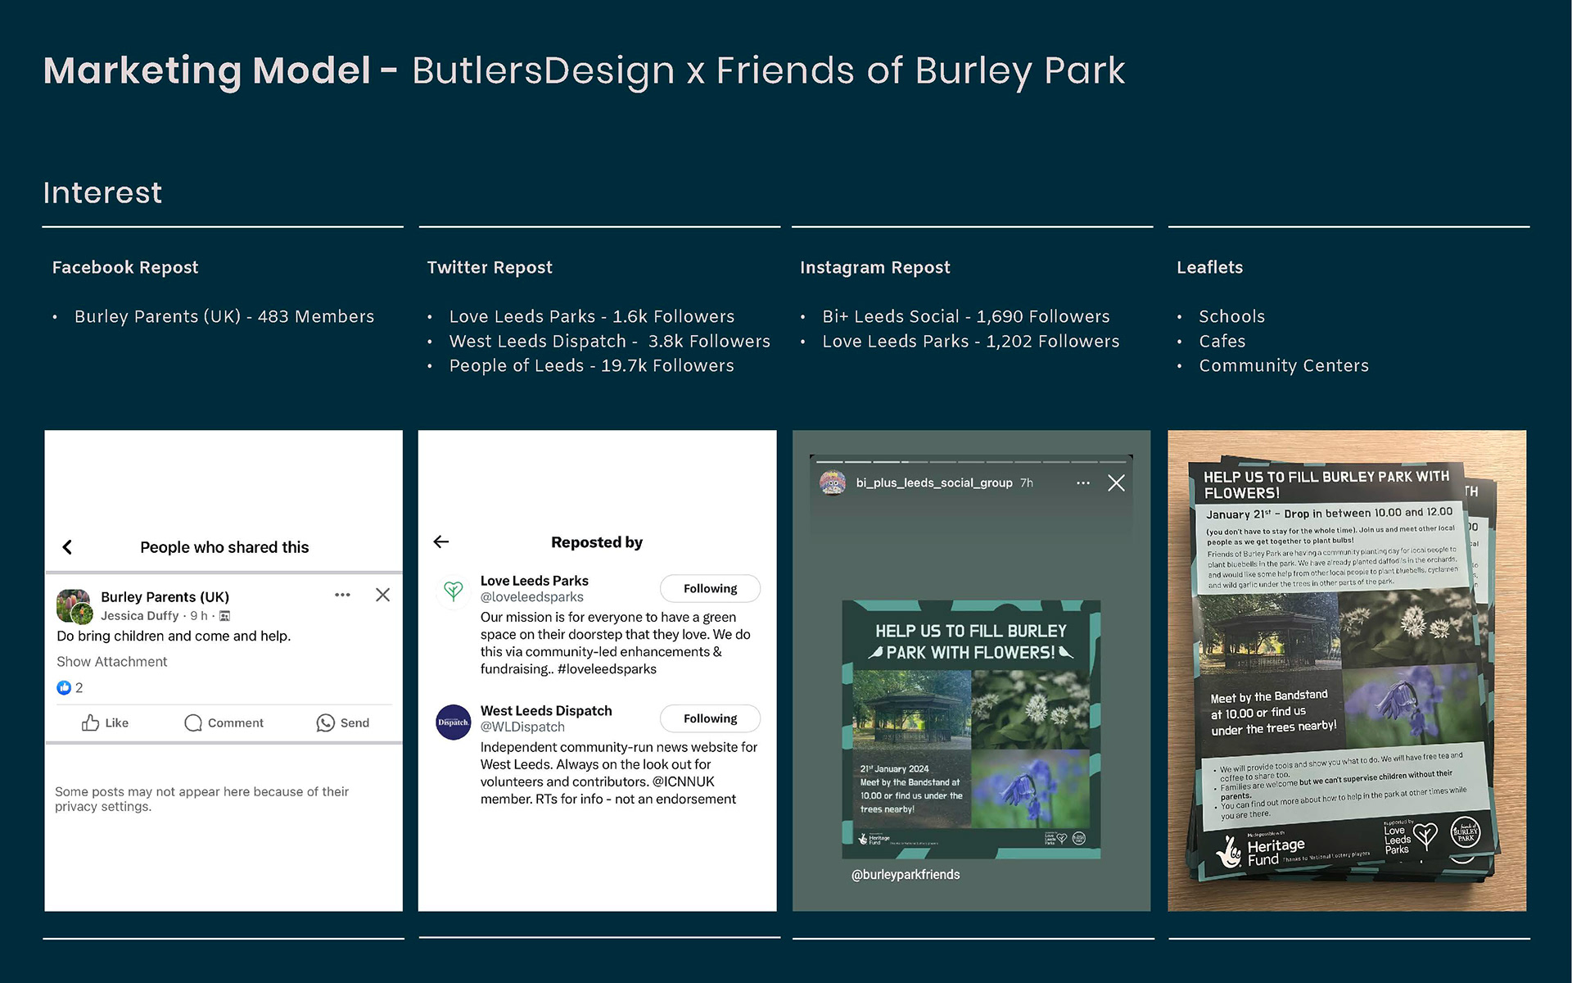
Task: Close the Instagram story with X
Action: [1116, 483]
